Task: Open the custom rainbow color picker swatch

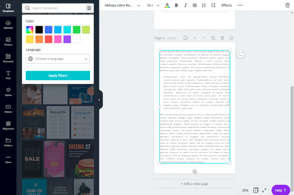Action: click(x=29, y=30)
